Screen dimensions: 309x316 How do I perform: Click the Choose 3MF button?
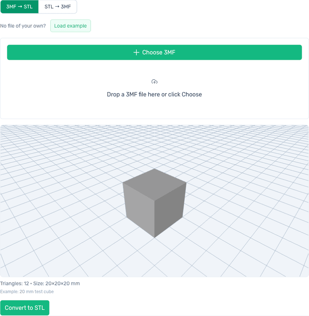tap(154, 52)
